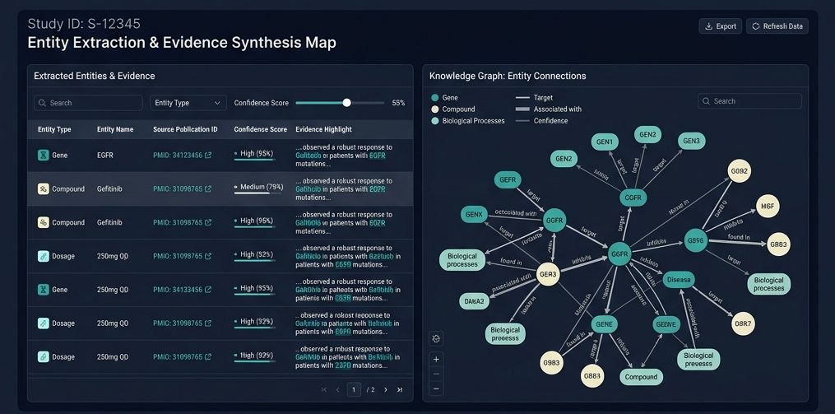The image size is (835, 414).
Task: Click the Gene icon in the EGFR row
Action: click(x=43, y=155)
